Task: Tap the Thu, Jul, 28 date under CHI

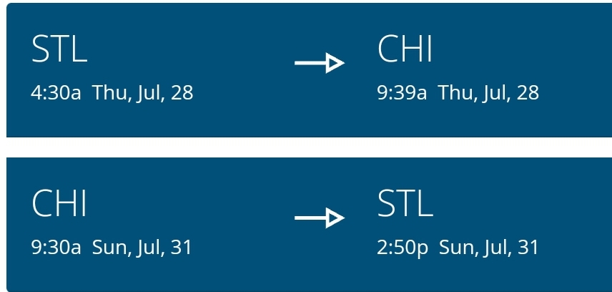Action: tap(489, 93)
